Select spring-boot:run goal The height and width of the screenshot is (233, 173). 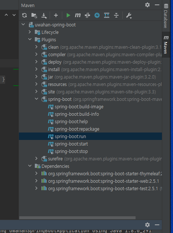pyautogui.click(x=70, y=136)
